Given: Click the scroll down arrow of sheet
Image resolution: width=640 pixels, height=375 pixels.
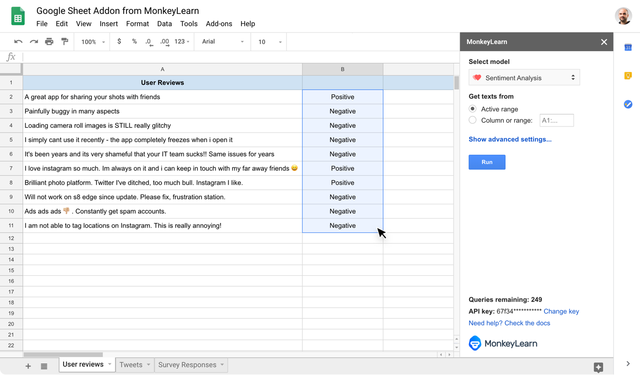Looking at the screenshot, I should click(x=457, y=348).
